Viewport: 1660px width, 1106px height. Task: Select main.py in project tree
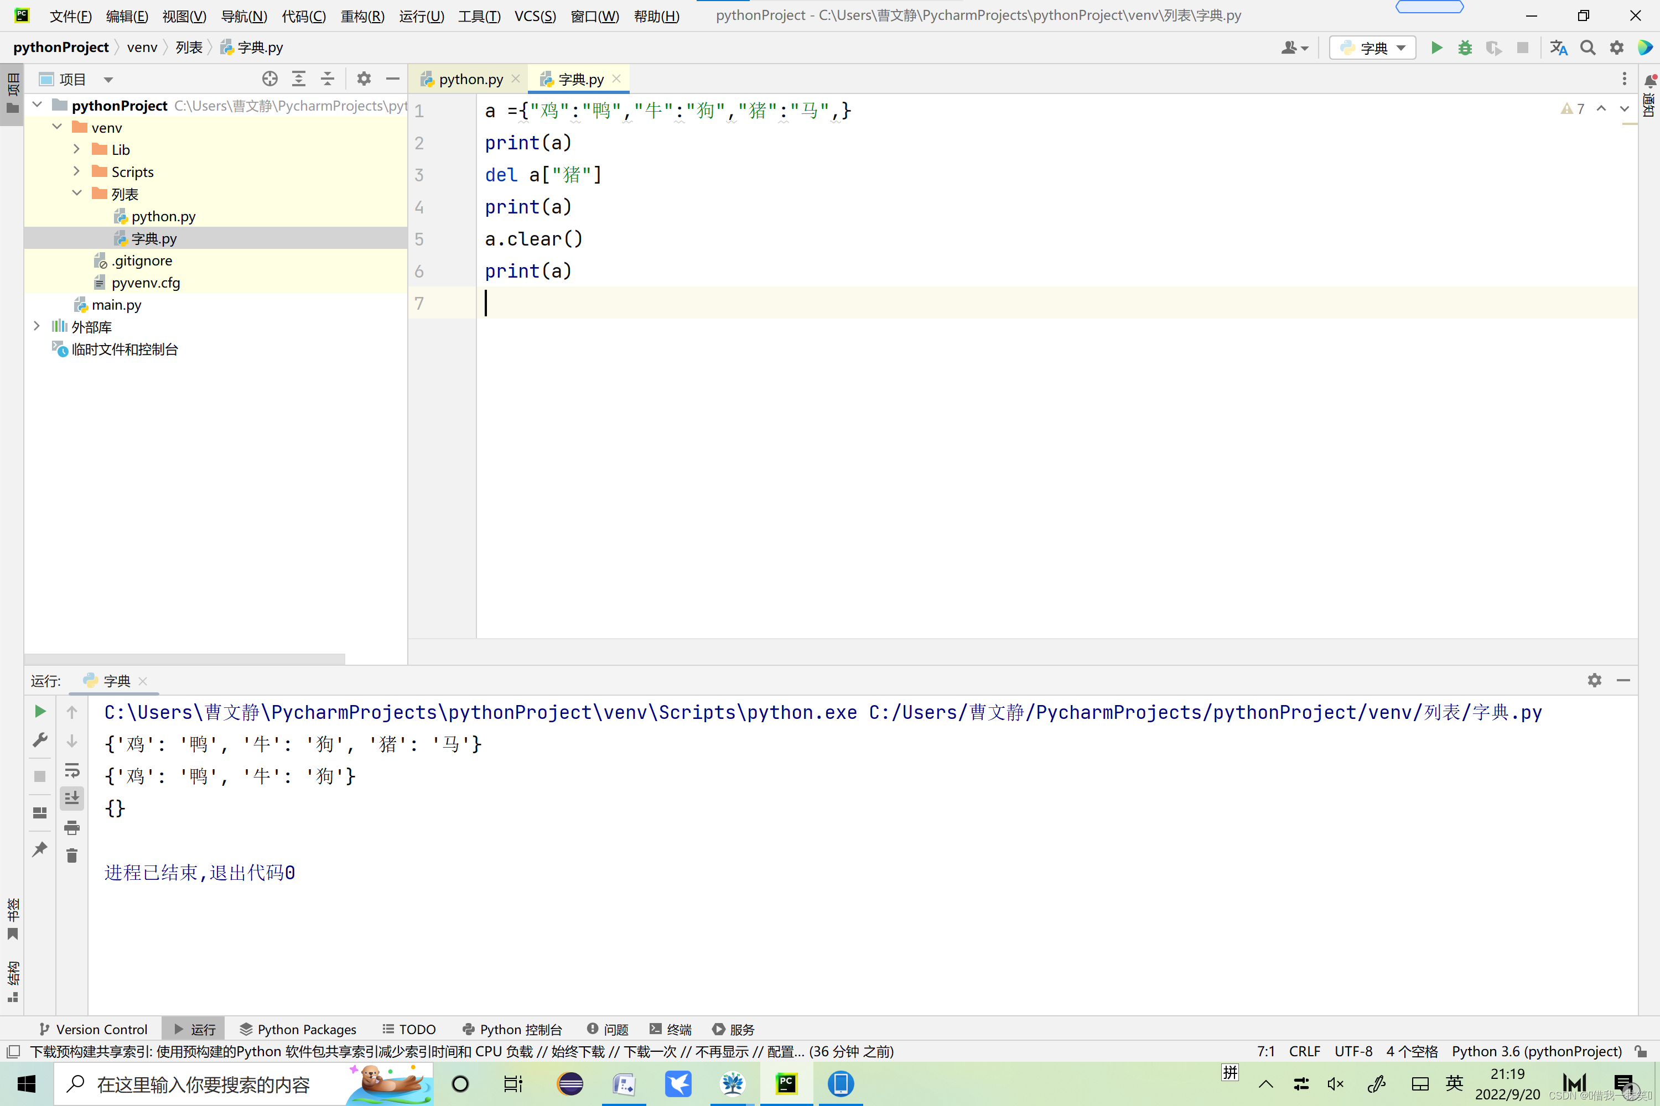116,305
